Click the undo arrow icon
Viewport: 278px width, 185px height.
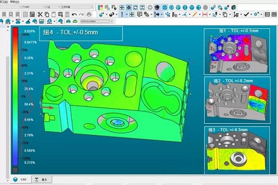pos(74,14)
